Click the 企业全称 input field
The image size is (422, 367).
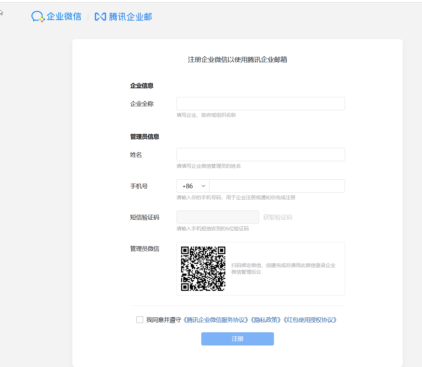tap(260, 104)
